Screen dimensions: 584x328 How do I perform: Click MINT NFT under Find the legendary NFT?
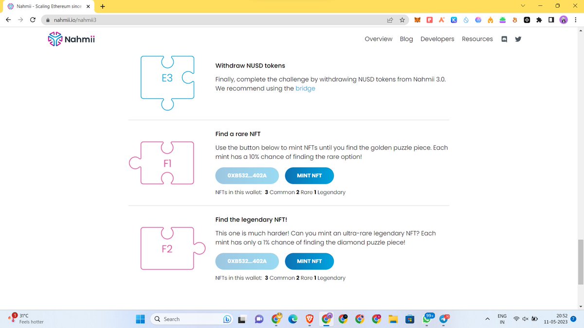pos(310,261)
